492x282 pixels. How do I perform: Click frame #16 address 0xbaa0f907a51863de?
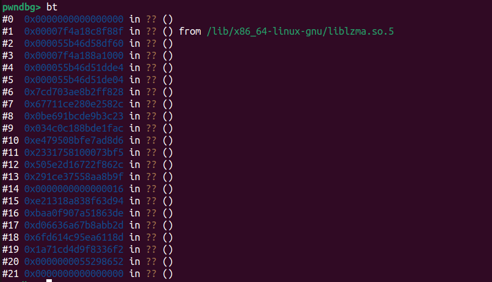tap(74, 213)
